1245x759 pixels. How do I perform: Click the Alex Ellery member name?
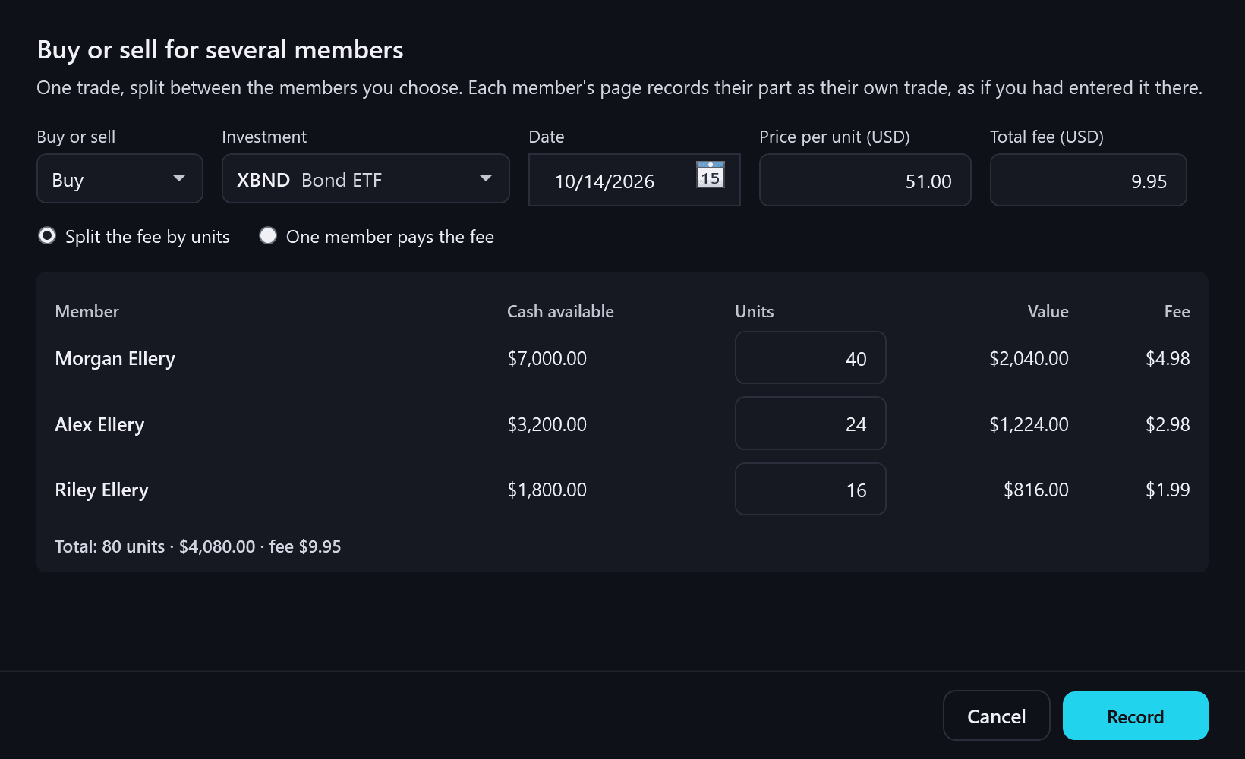[x=99, y=424]
